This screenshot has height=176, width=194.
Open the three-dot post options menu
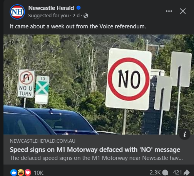pos(169,11)
